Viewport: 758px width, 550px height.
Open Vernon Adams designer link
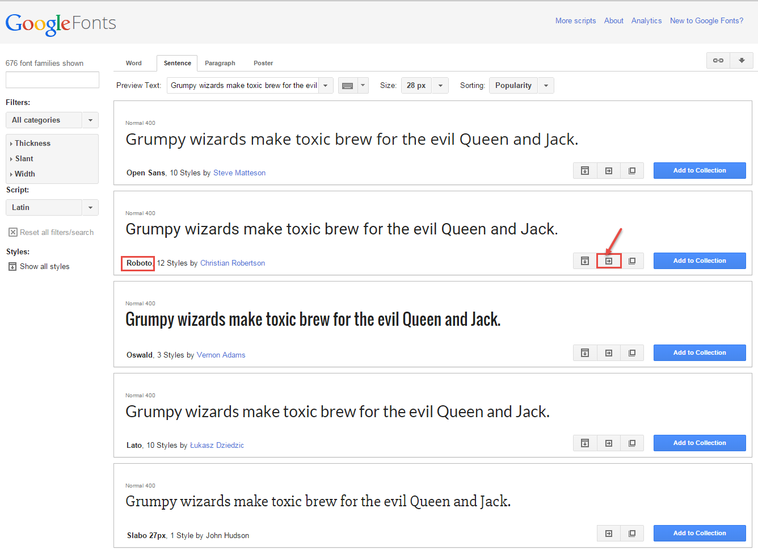pos(221,355)
